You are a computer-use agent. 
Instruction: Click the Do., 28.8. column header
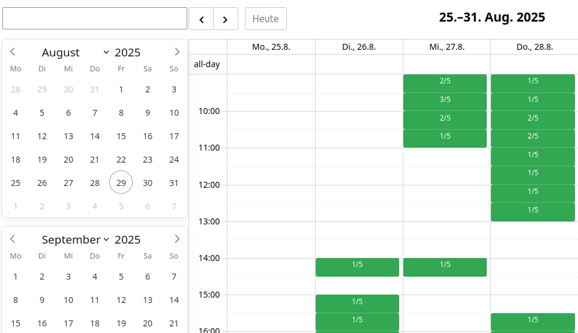coord(534,47)
